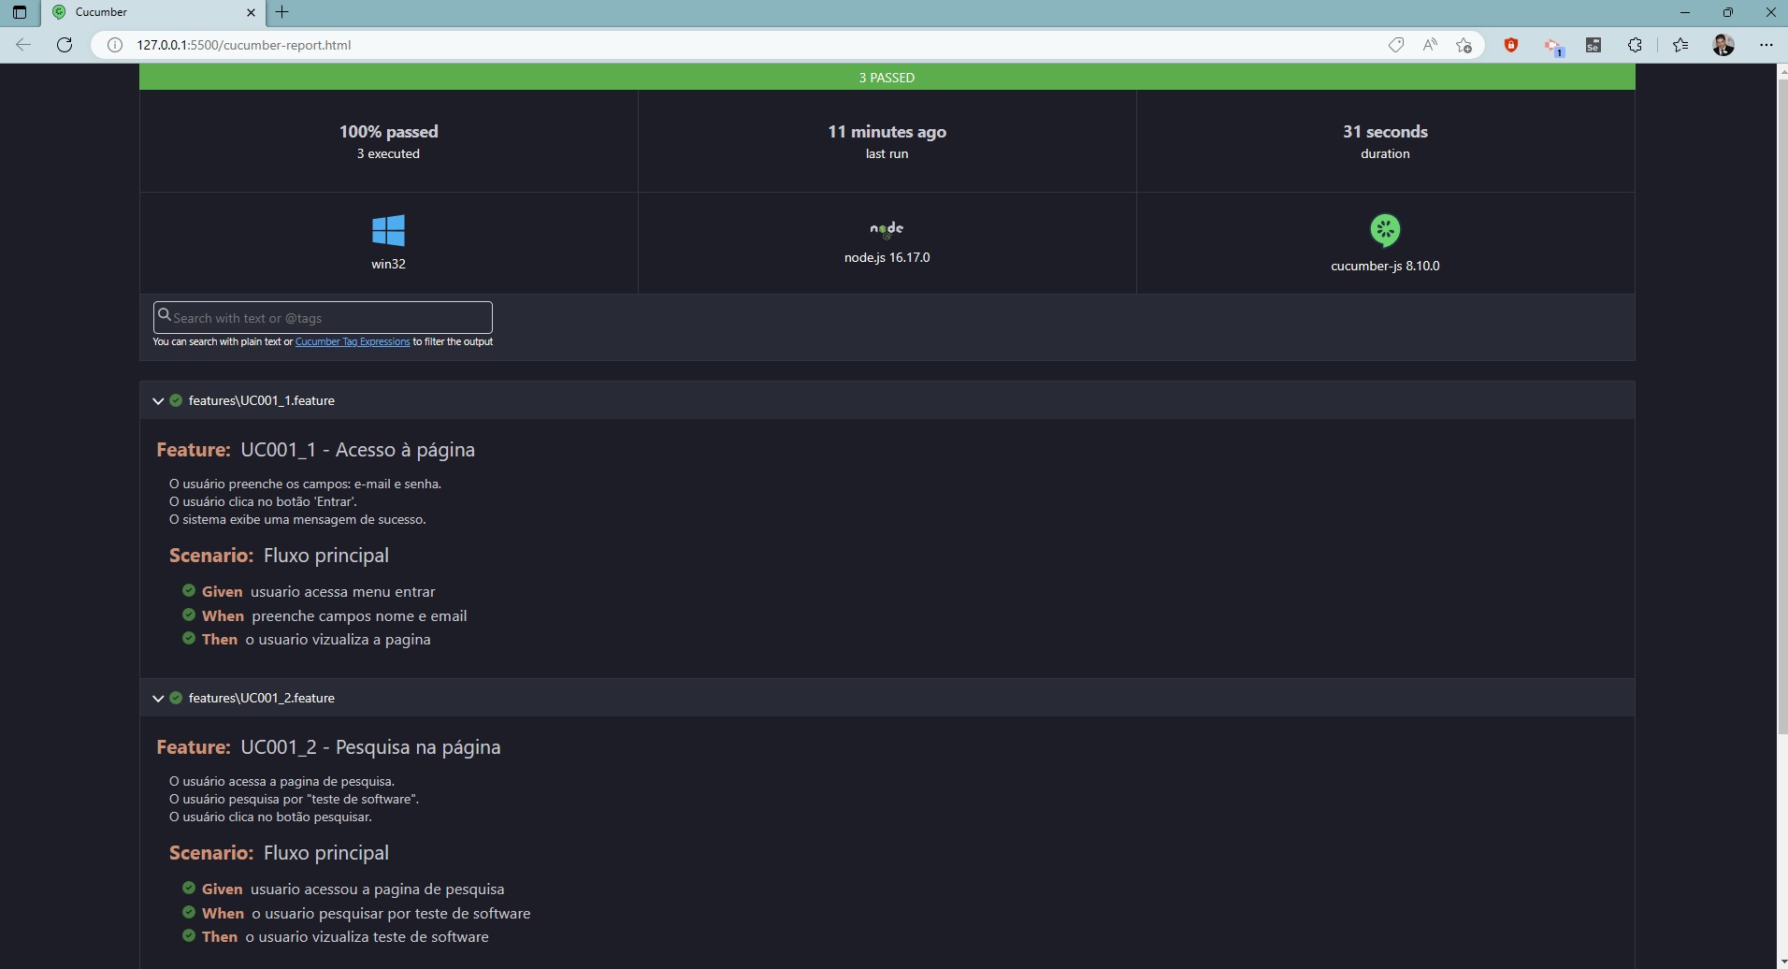This screenshot has height=969, width=1788.
Task: Click the search magnifier icon
Action: [x=165, y=316]
